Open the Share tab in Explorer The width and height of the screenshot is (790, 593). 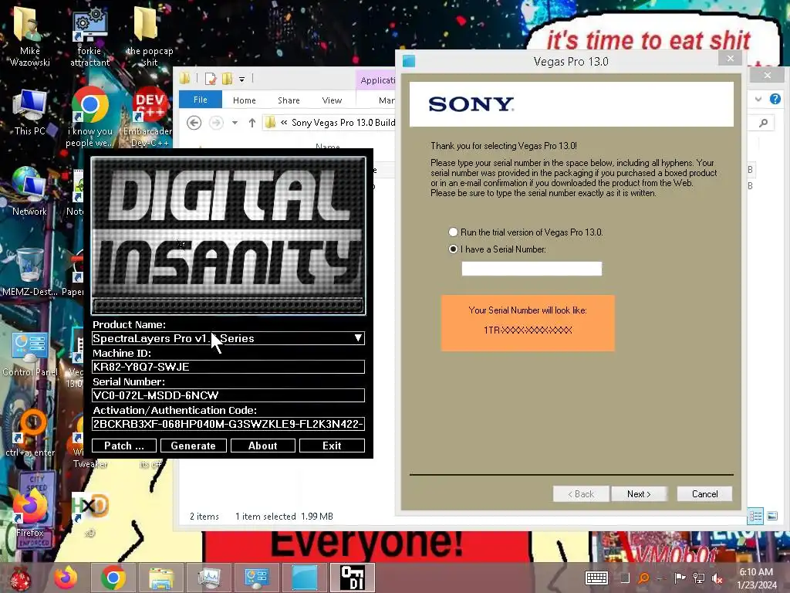[289, 100]
